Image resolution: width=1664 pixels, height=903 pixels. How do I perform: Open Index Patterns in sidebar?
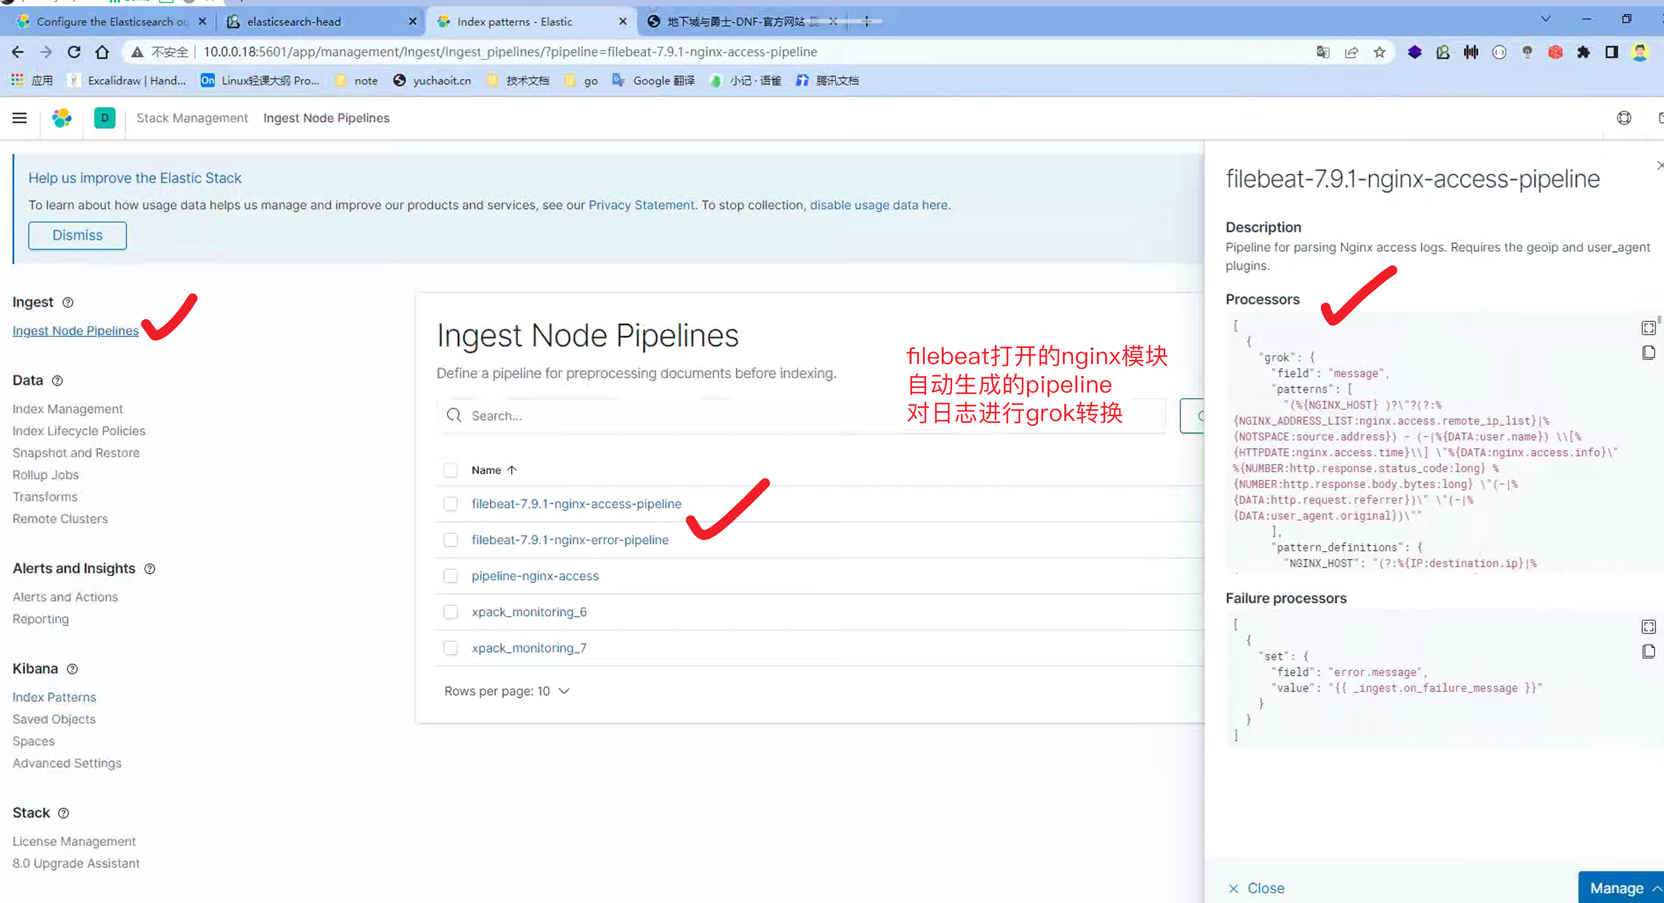(x=54, y=697)
